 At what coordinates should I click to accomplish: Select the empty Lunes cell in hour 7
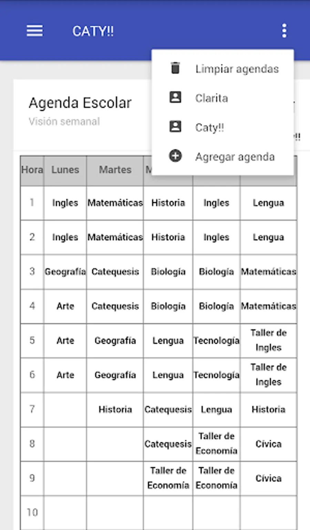point(65,410)
